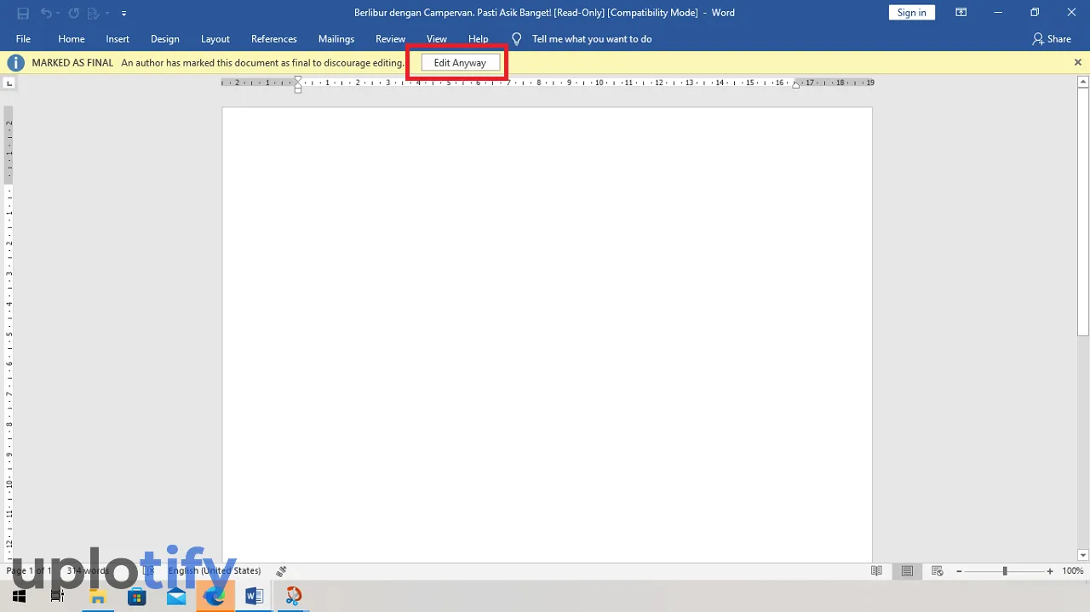1090x612 pixels.
Task: Click the Undo arrow icon
Action: pyautogui.click(x=46, y=13)
